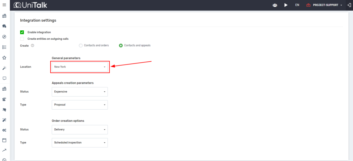Select the Contacts and orders option

coord(81,46)
